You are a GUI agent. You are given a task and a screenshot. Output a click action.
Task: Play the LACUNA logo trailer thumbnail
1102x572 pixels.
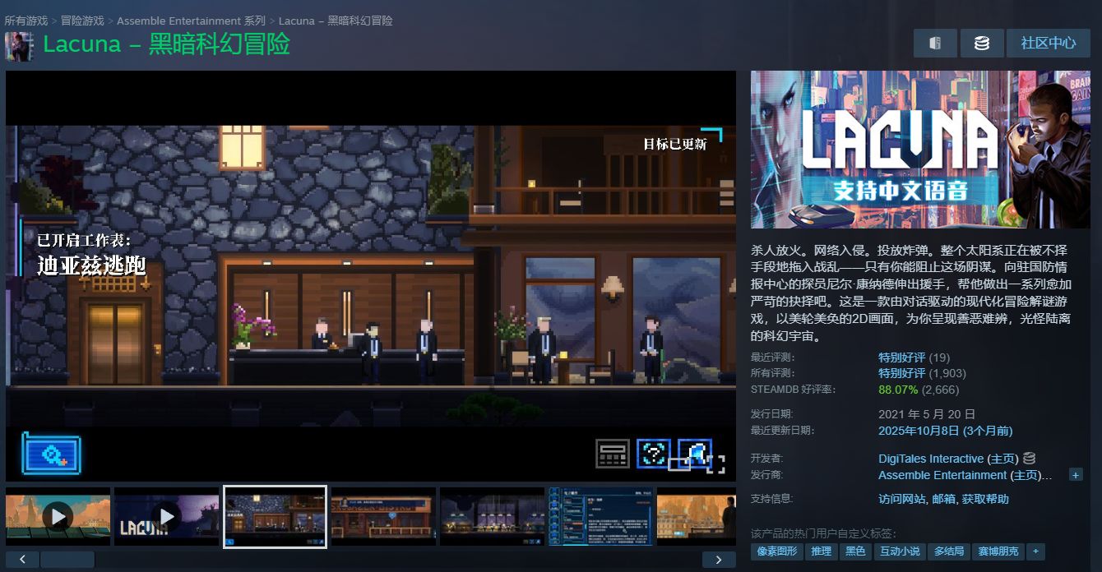click(x=166, y=516)
